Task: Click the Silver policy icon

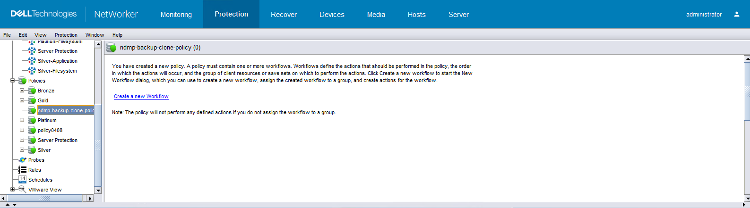Action: coord(32,150)
